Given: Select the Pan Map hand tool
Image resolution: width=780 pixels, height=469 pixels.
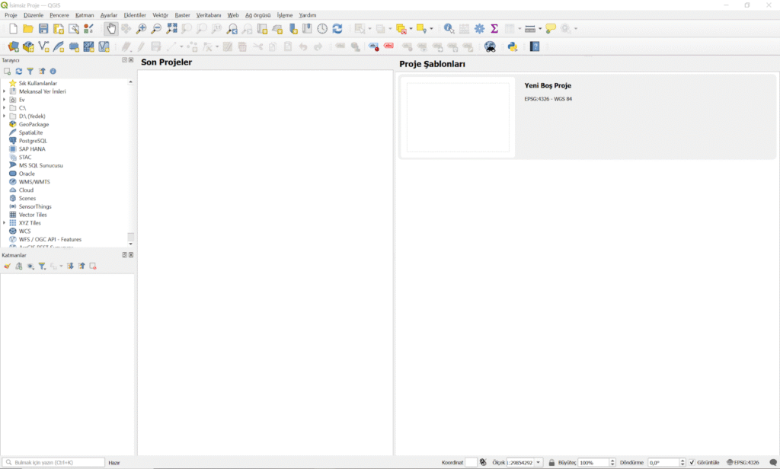Looking at the screenshot, I should click(111, 29).
